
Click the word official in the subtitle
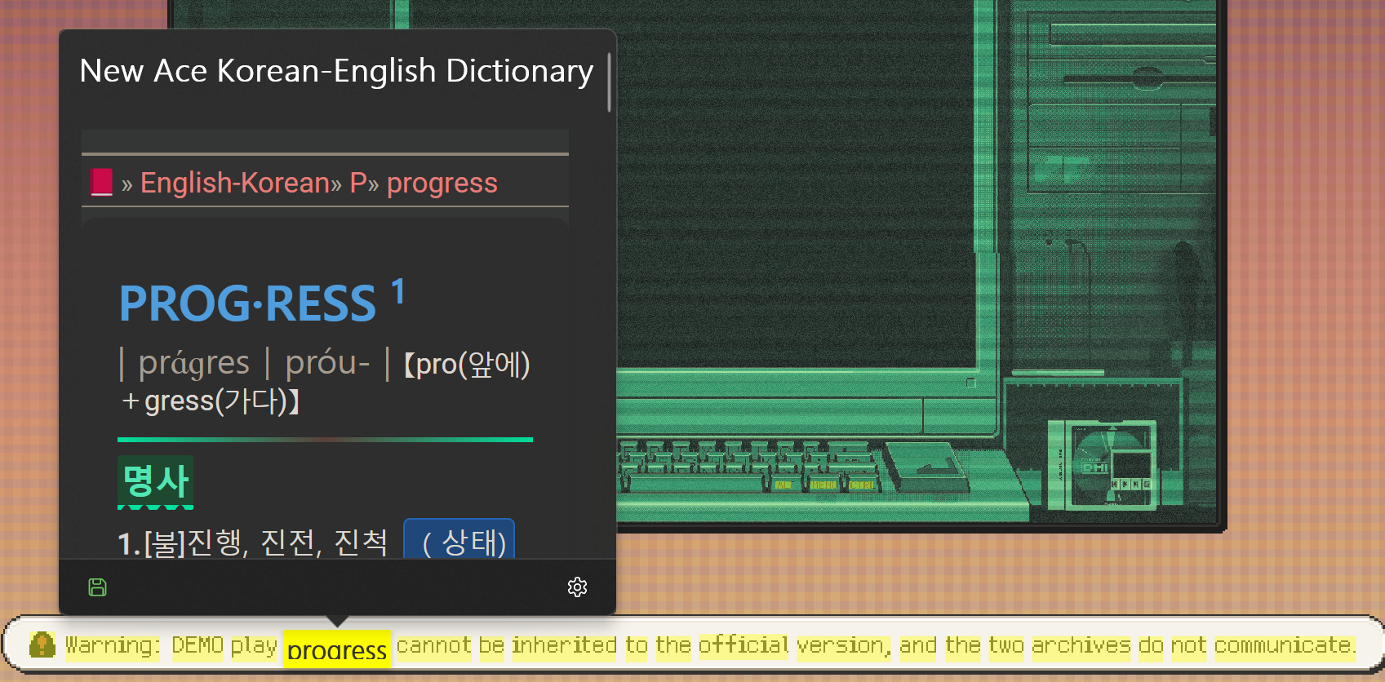744,645
